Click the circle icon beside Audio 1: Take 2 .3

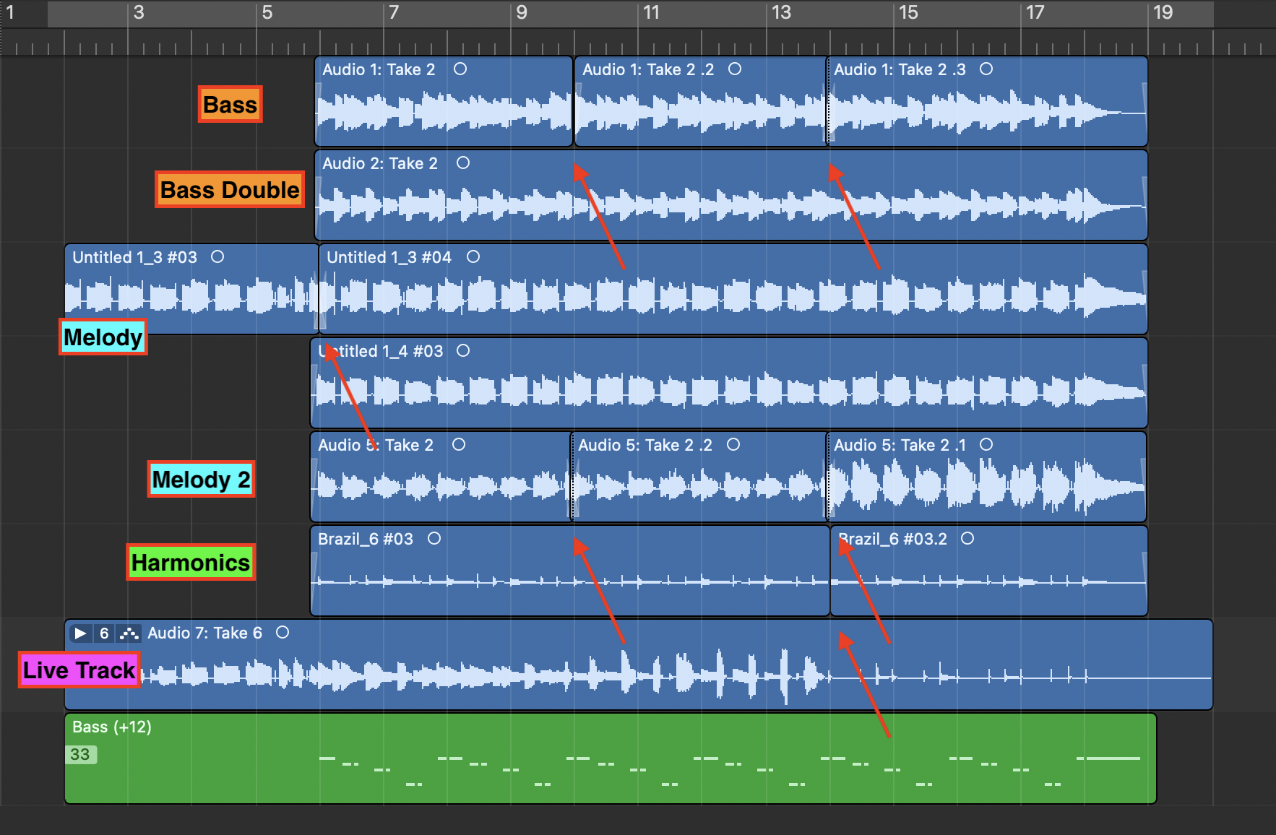[986, 69]
